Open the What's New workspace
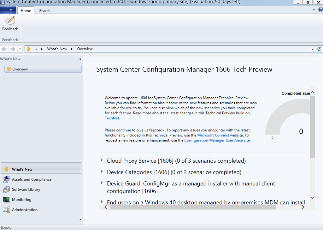This screenshot has width=323, height=230. tap(41, 169)
